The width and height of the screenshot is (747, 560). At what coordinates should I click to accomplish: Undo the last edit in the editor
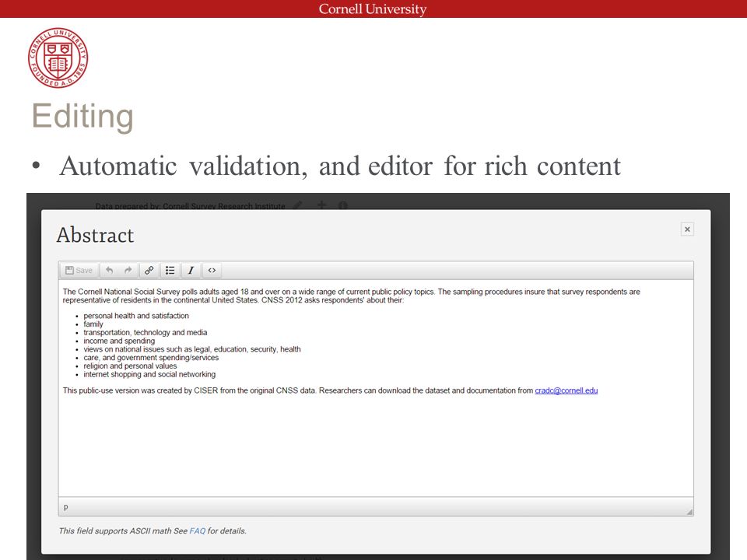pos(110,271)
